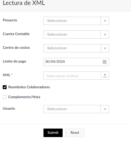Viewport: 131px width, 142px height.
Task: Click the XML field label
Action: pos(7,75)
